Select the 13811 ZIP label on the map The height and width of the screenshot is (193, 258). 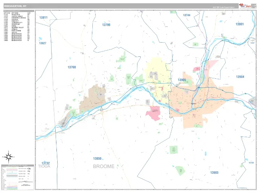tap(44, 18)
